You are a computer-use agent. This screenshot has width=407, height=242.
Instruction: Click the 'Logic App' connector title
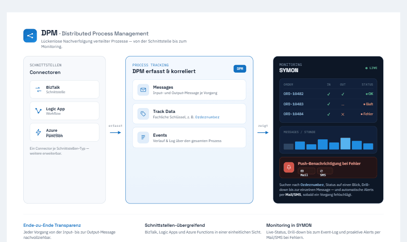tap(55, 109)
